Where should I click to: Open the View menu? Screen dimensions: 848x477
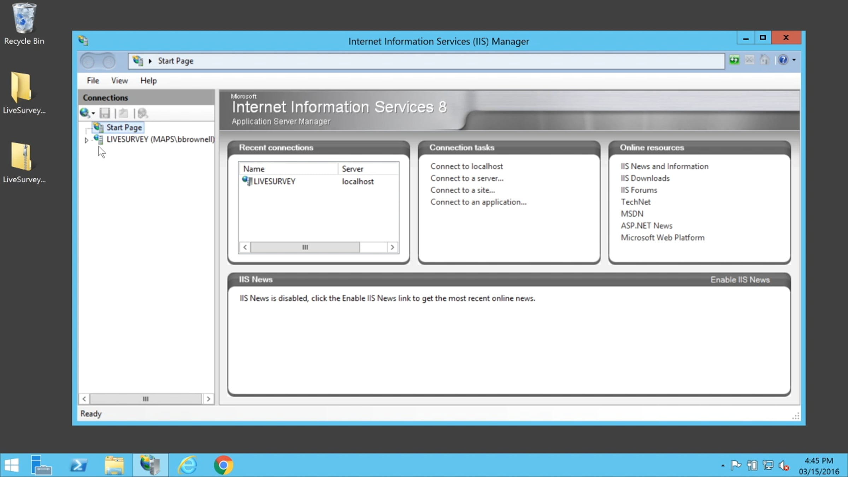click(119, 81)
